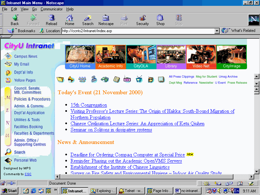
Task: Adjust volume via the speaker tray icon
Action: (220, 191)
